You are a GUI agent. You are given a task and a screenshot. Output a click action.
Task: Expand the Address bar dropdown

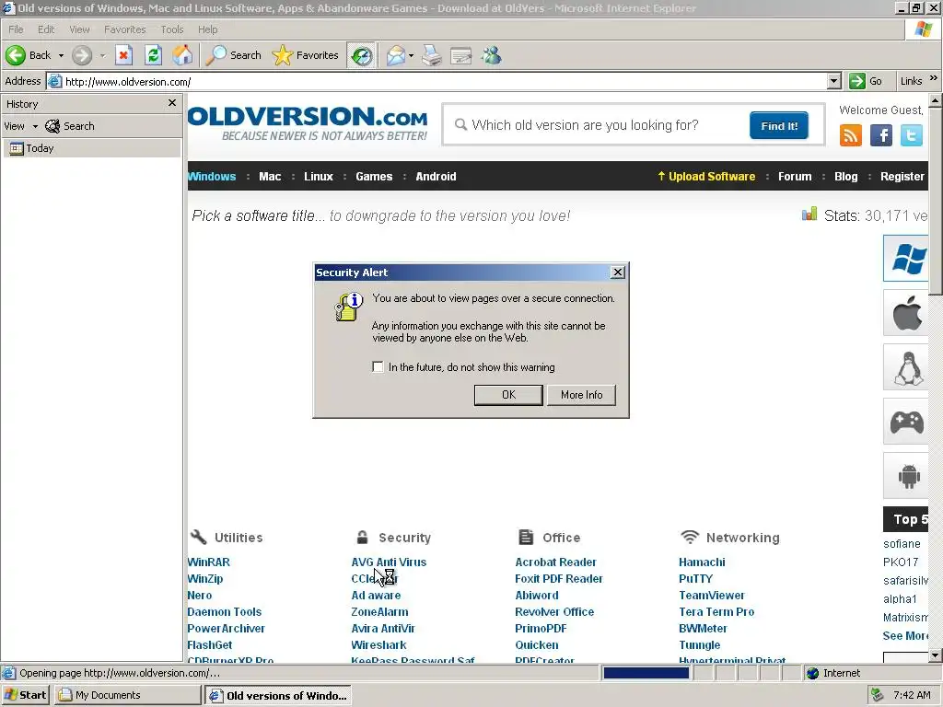click(x=833, y=81)
